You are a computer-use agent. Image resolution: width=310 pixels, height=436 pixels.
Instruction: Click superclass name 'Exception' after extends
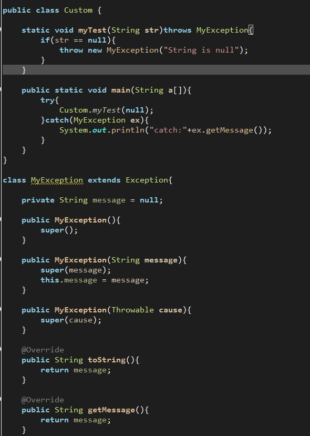coord(147,180)
